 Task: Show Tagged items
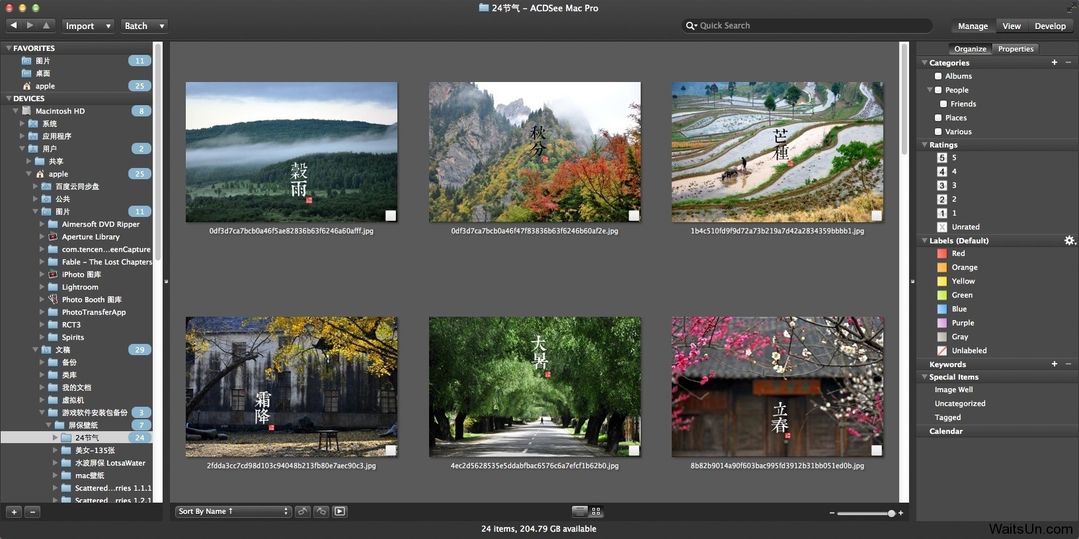pos(947,417)
